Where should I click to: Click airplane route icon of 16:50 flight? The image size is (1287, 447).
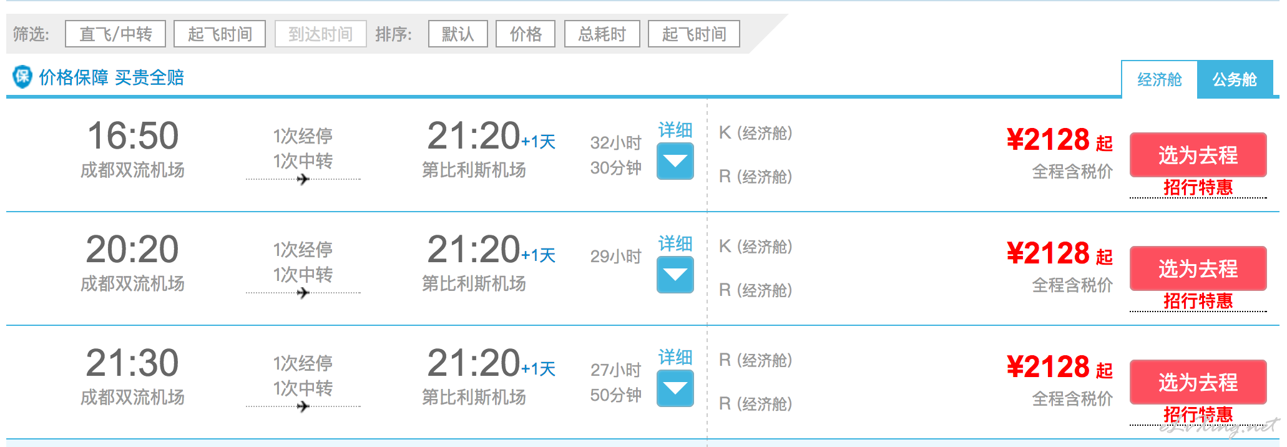(x=303, y=179)
